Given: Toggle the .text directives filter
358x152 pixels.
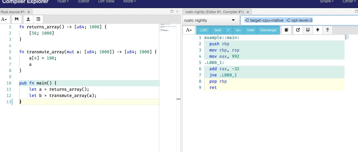Looking at the screenshot, I should pos(218,30).
